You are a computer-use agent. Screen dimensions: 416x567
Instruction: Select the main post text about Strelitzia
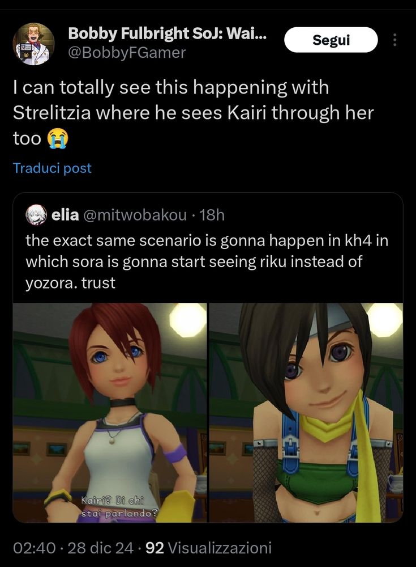(193, 113)
